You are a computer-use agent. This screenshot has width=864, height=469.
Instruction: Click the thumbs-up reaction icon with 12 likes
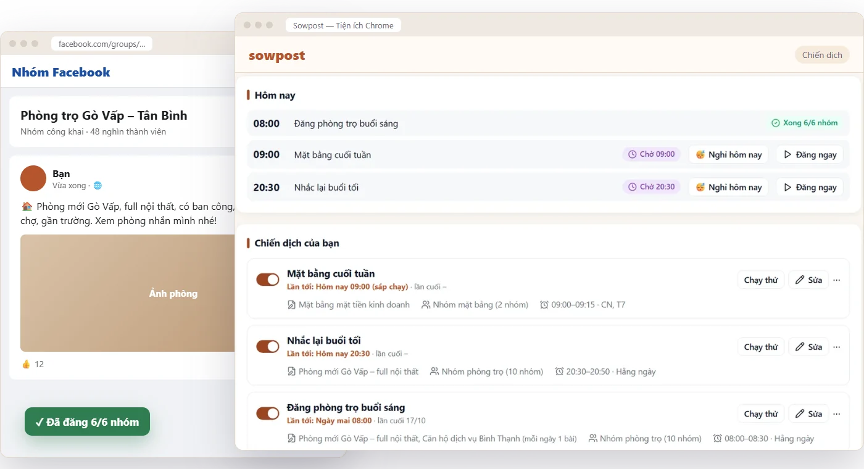(26, 364)
